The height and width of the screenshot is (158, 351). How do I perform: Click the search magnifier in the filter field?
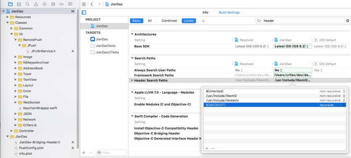pos(259,21)
